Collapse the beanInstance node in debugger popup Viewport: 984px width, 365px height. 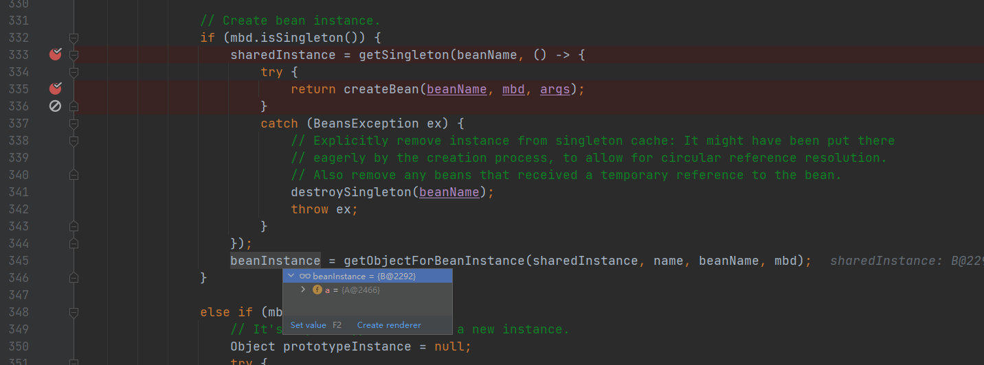coord(291,276)
